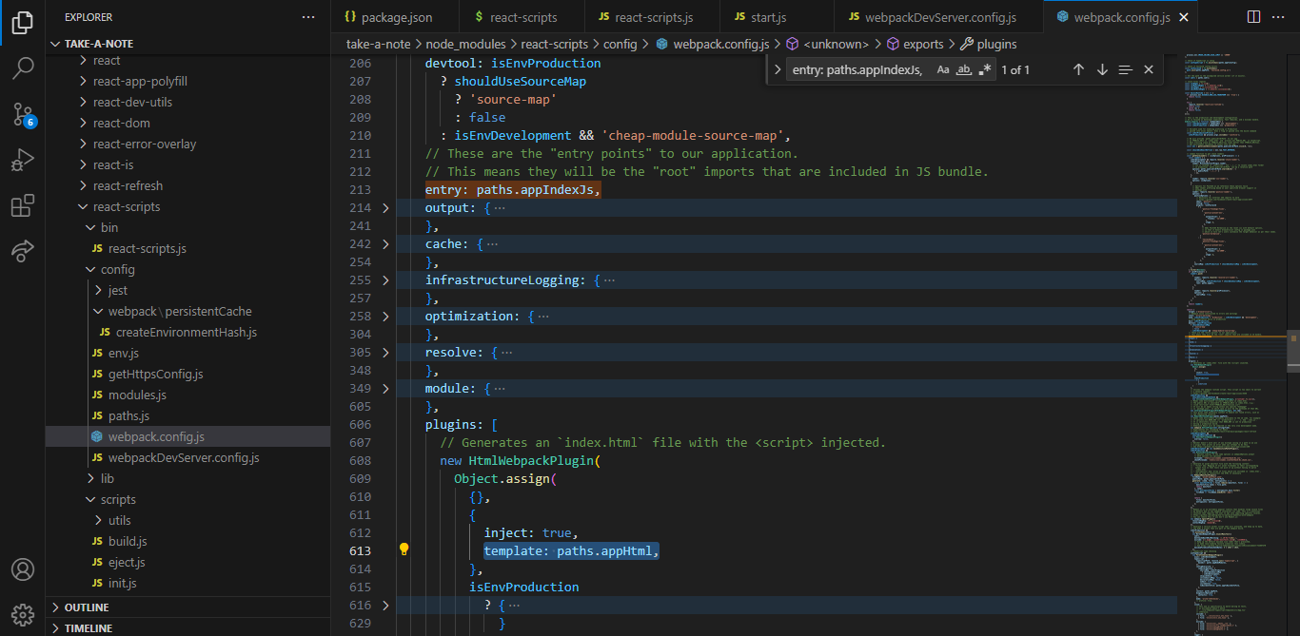Expand the folded output block on line 214
Image resolution: width=1300 pixels, height=636 pixels.
[x=385, y=208]
